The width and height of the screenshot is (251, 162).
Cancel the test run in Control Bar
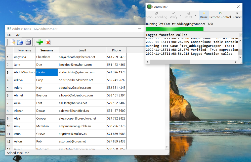(237, 15)
